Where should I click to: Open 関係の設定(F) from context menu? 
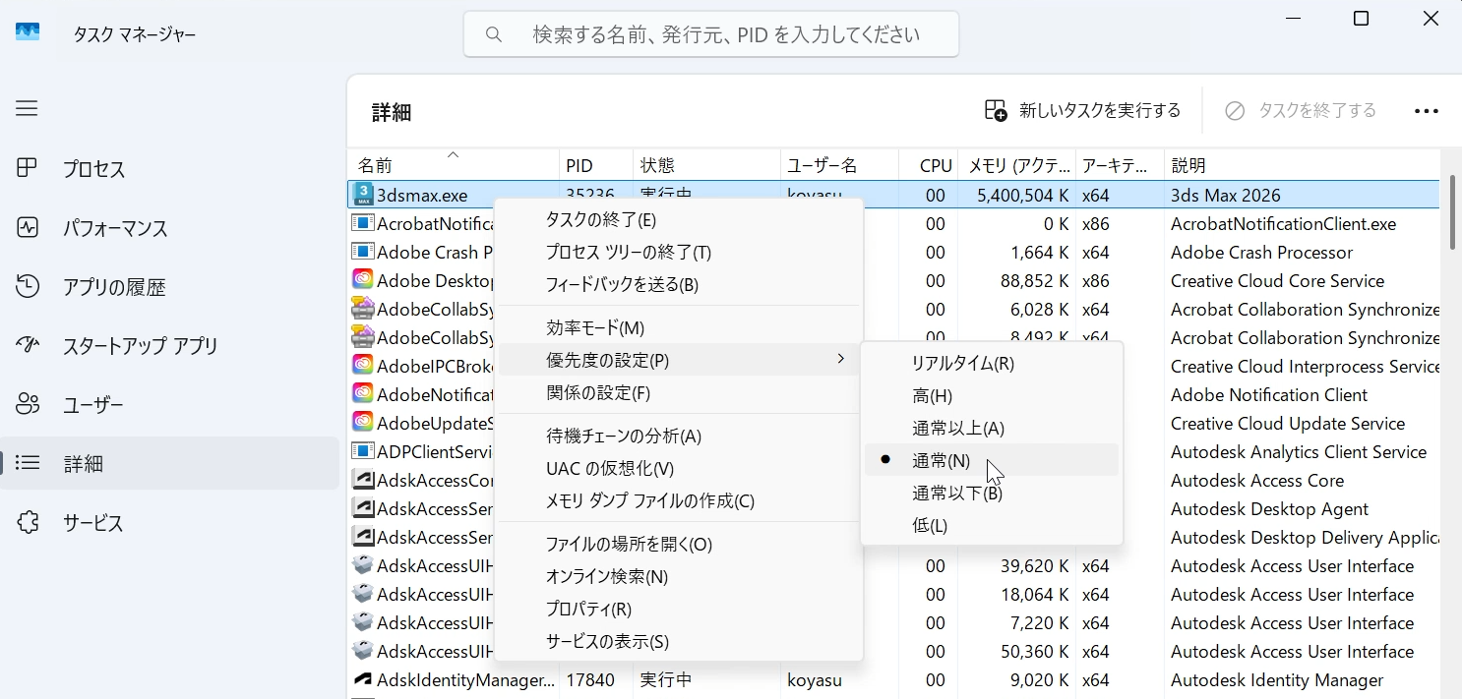point(679,393)
